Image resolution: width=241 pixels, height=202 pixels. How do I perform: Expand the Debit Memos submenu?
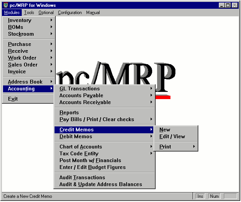coord(104,137)
